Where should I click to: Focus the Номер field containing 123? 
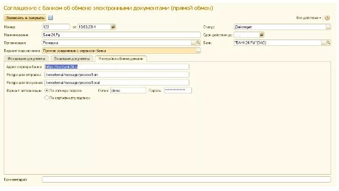pos(56,27)
